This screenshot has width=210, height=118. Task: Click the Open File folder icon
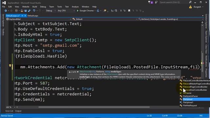point(22,11)
